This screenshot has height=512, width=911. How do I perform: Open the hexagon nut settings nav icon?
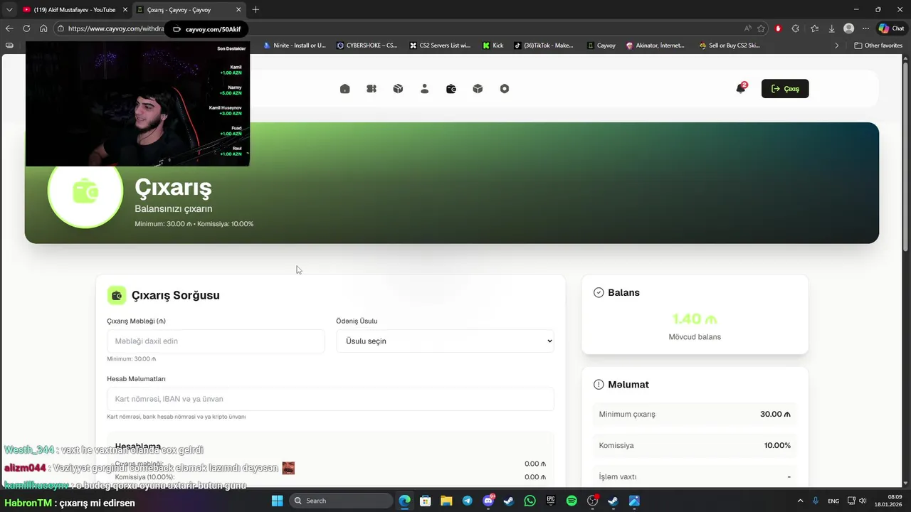[505, 89]
